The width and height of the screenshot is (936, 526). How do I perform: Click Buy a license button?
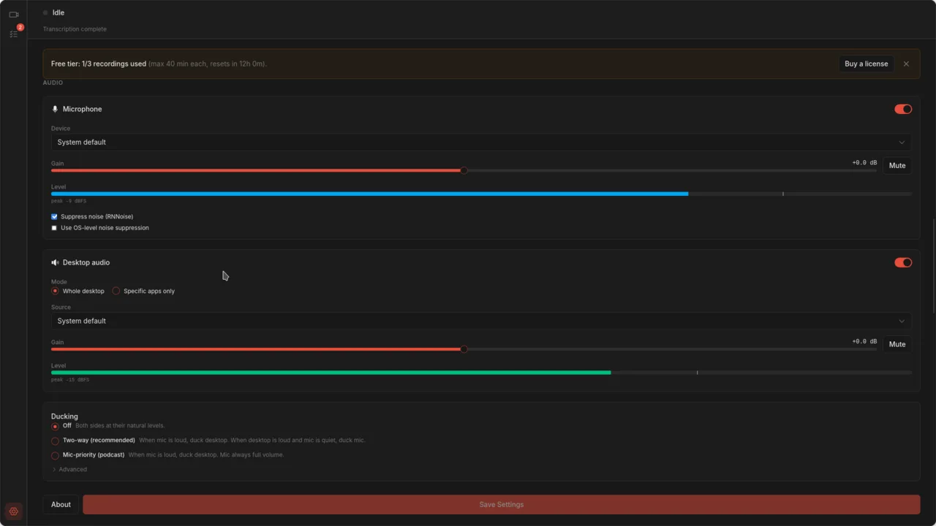866,64
